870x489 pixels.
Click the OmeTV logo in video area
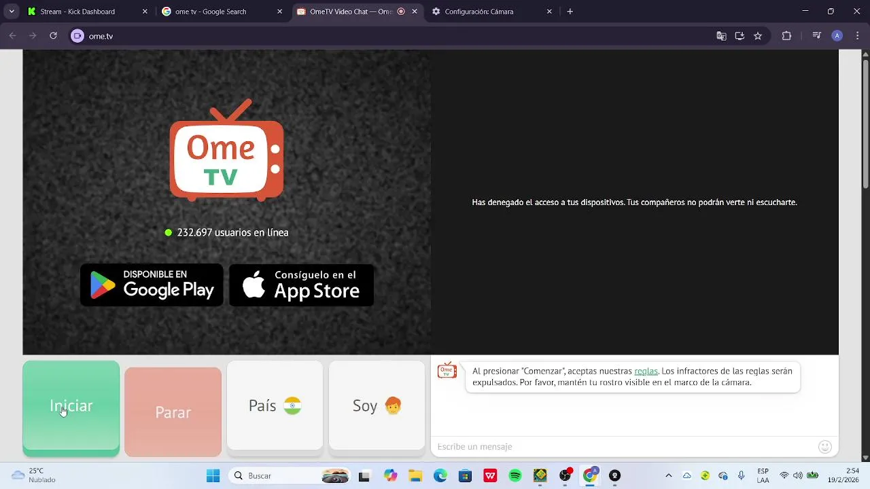226,151
